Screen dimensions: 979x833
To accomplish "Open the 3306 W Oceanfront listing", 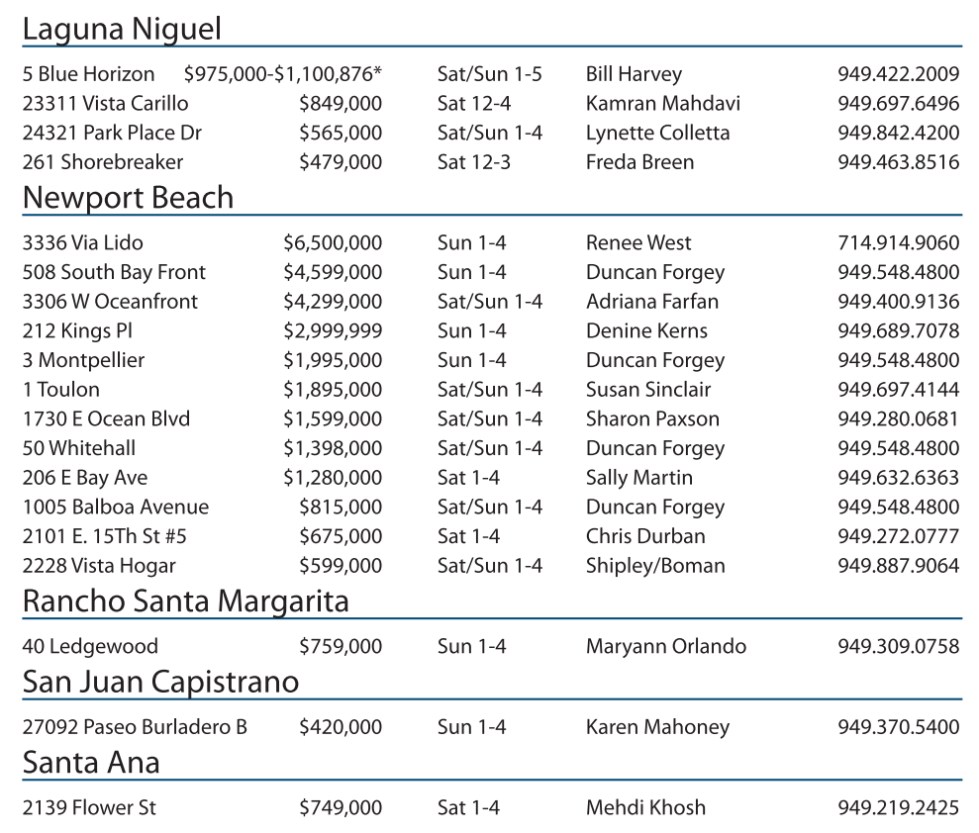I will click(110, 302).
